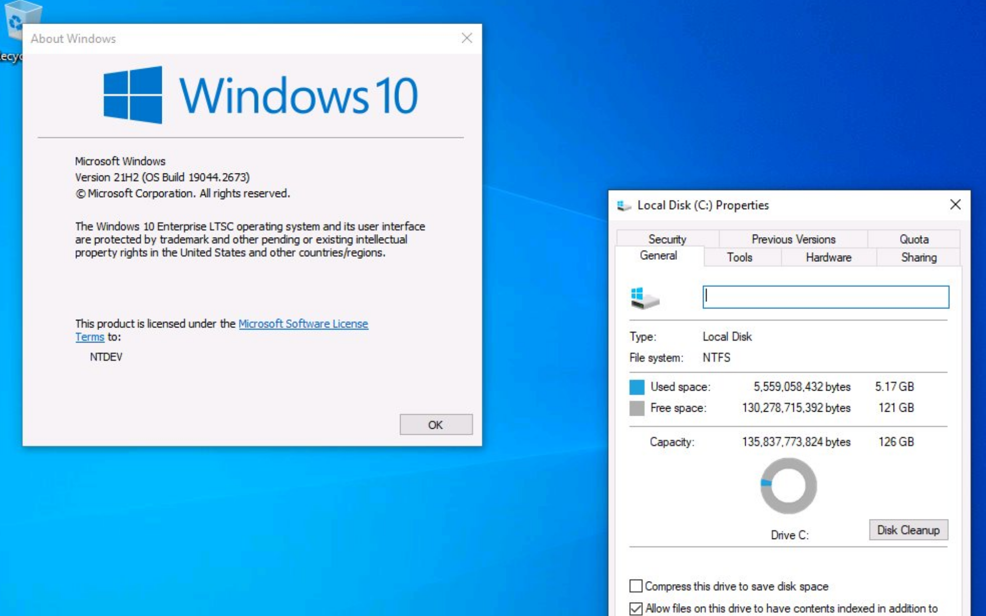The width and height of the screenshot is (986, 616).
Task: Close the Local Disk Properties window
Action: coord(955,205)
